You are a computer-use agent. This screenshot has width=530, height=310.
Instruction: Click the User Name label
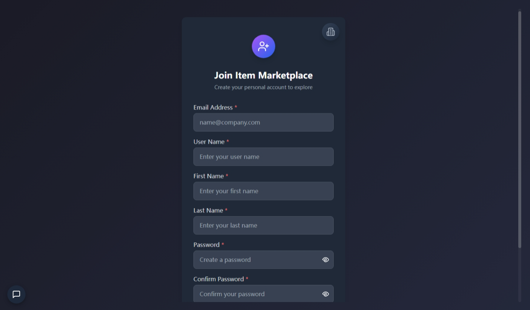209,142
